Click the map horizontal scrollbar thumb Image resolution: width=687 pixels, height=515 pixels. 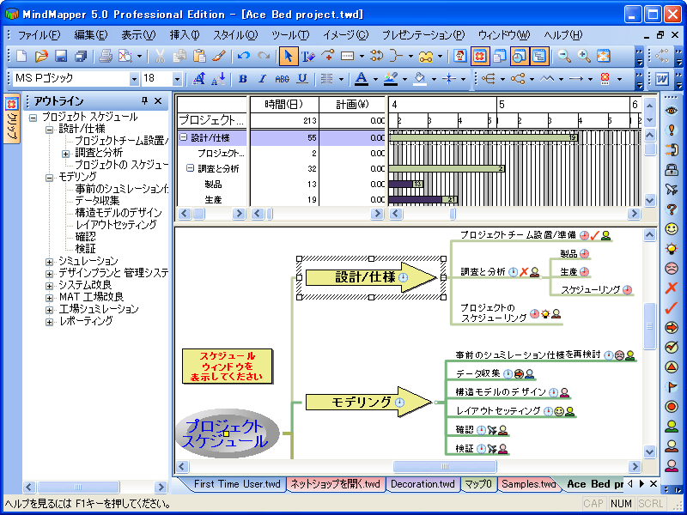[445, 466]
